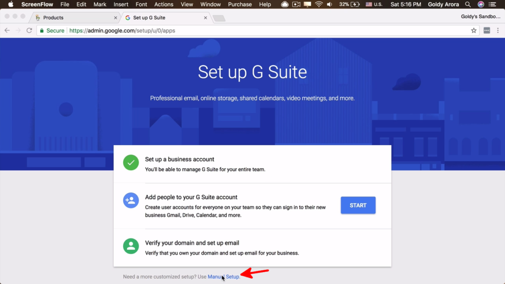Open the Notification Center list icon
The width and height of the screenshot is (505, 284).
coord(492,4)
